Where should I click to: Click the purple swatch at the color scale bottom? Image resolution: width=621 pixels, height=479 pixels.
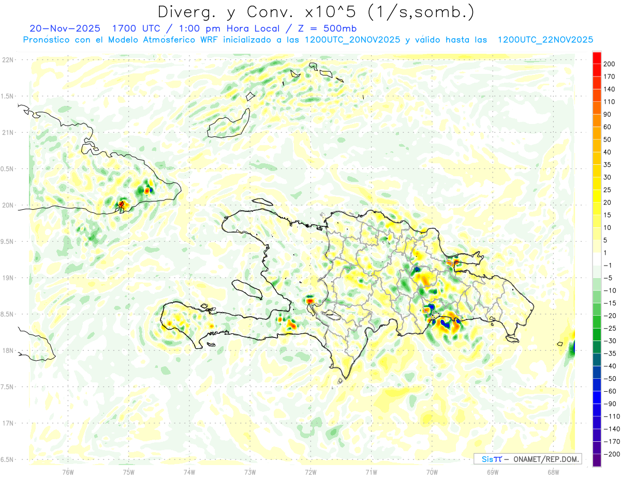tap(597, 460)
